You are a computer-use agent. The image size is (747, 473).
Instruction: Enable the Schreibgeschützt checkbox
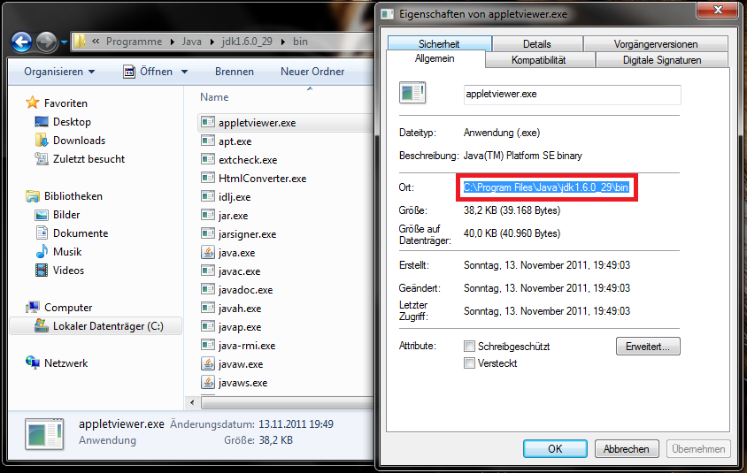(470, 347)
